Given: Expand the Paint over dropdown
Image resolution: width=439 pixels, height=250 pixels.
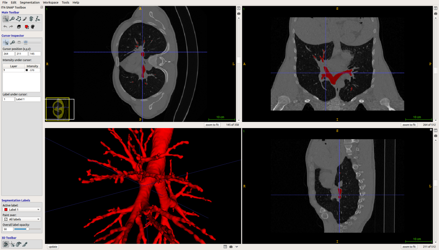Looking at the screenshot, I should pos(22,219).
